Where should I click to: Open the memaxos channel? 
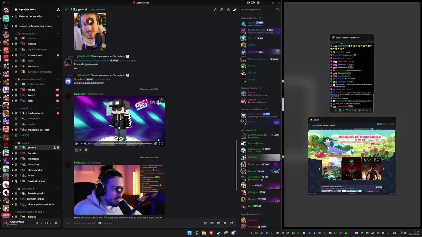36,159
